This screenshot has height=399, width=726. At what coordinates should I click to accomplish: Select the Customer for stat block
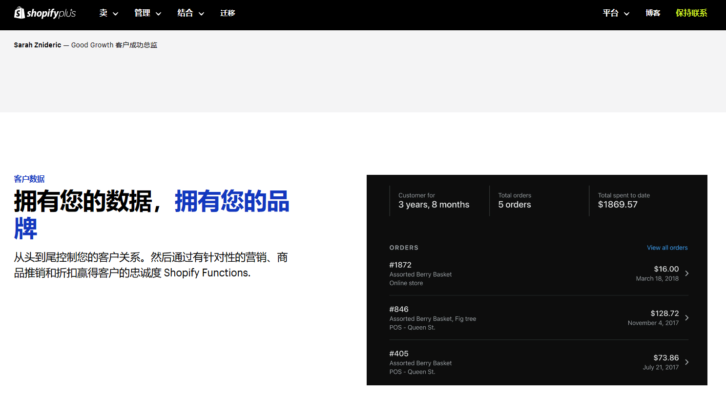click(434, 200)
